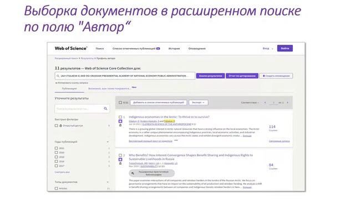Screen dimensions: 355x199
Task: Click the open access lock icon under result 2
Action: coord(120,164)
